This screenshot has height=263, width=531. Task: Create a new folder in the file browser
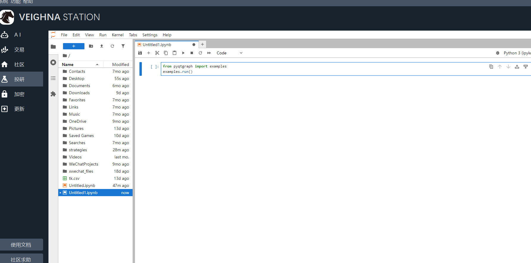(x=91, y=46)
